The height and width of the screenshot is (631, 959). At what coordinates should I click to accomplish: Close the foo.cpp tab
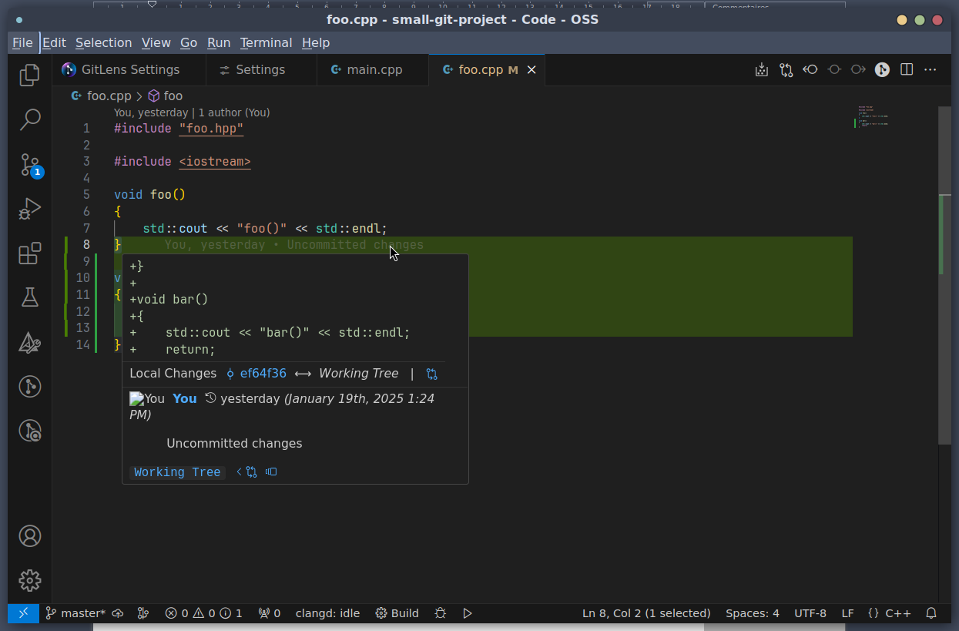pyautogui.click(x=531, y=70)
